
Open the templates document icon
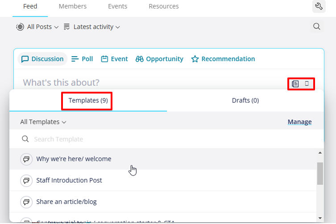(x=295, y=84)
